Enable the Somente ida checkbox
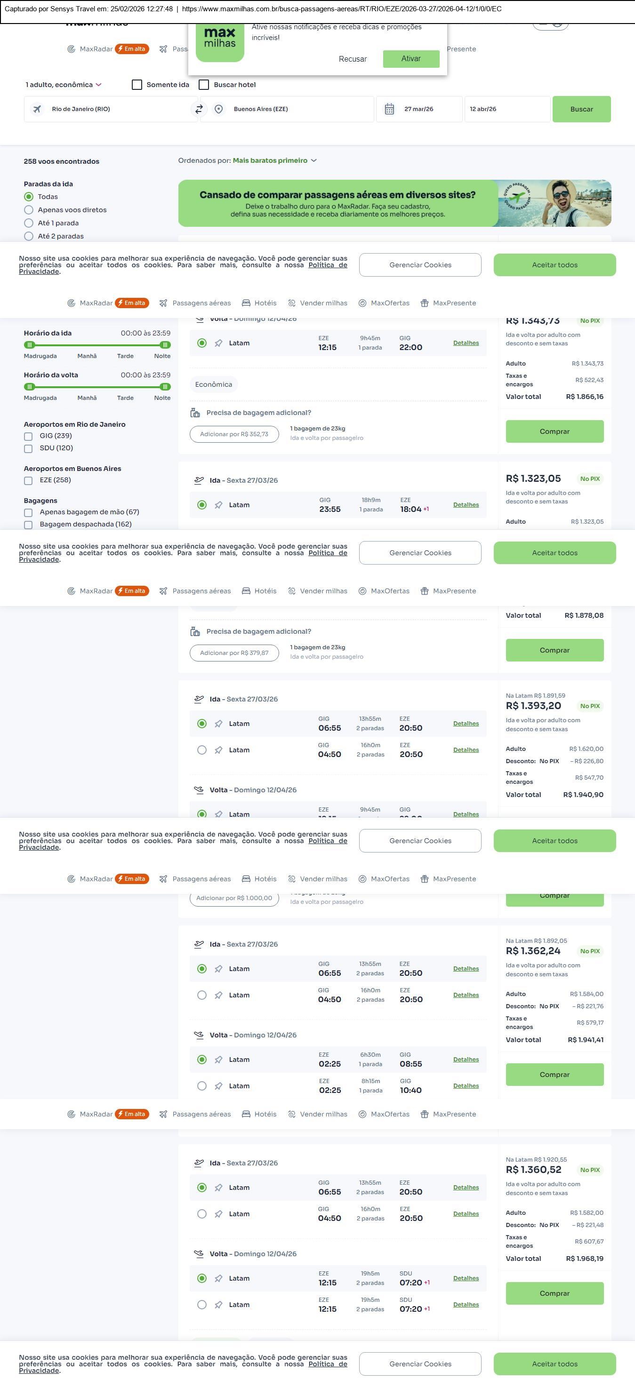This screenshot has width=635, height=1387. tap(137, 85)
